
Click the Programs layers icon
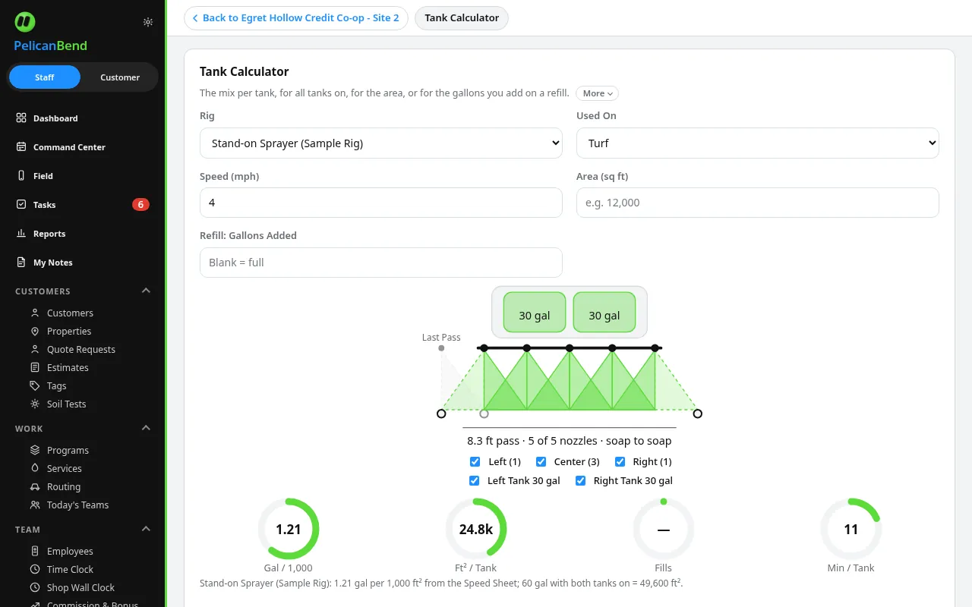pos(35,450)
